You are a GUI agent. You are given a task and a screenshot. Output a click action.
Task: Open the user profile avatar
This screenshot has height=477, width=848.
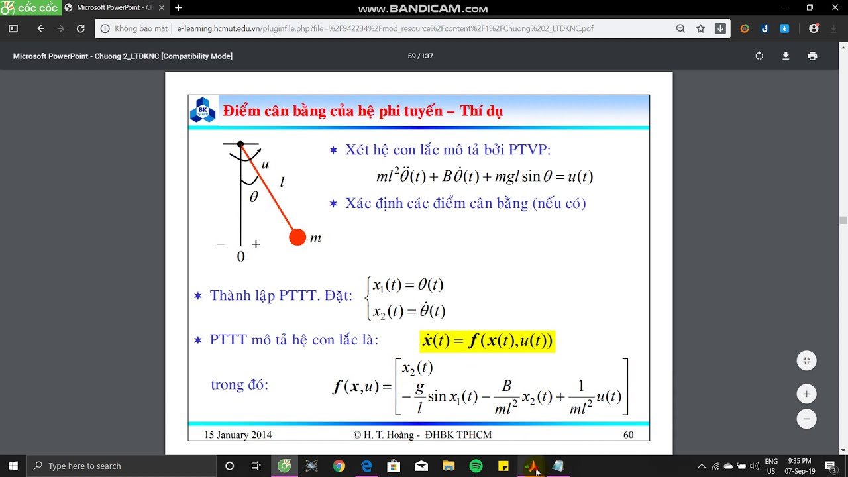point(814,28)
